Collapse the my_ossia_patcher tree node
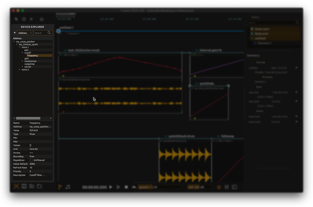This screenshot has height=207, width=313. [14, 42]
